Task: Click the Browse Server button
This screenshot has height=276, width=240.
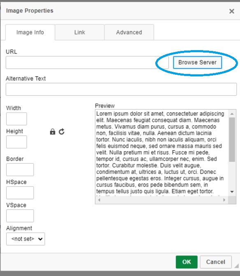Action: (197, 62)
